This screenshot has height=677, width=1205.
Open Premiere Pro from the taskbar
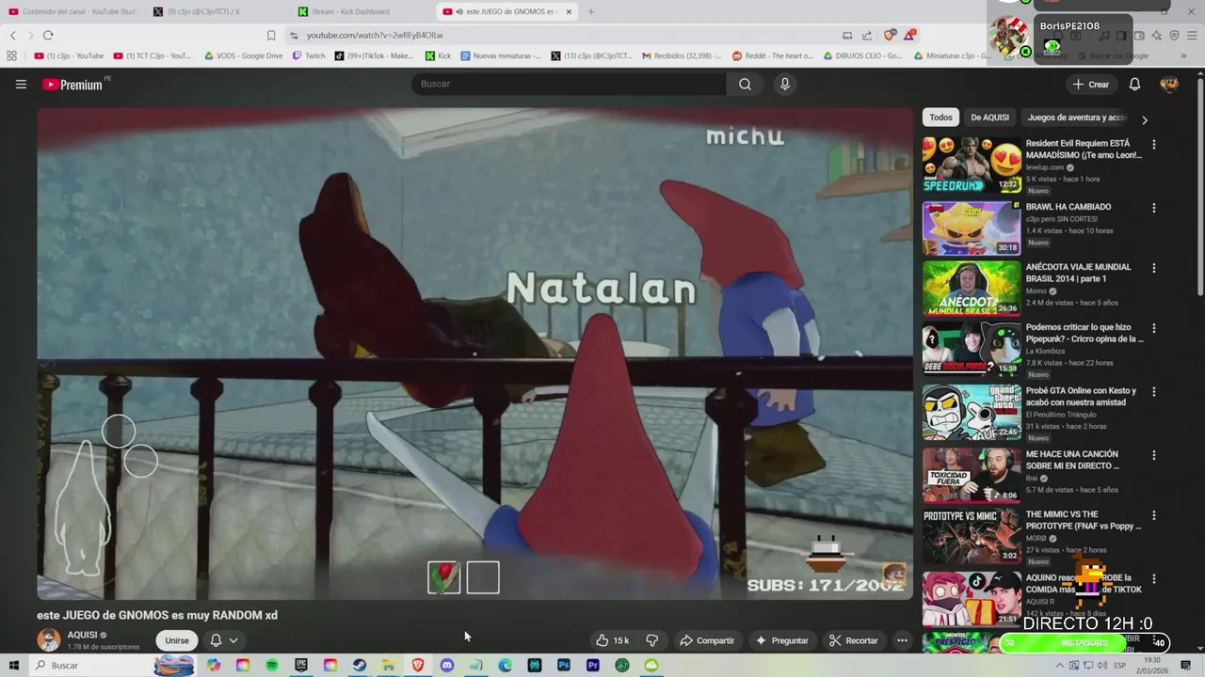(x=593, y=665)
